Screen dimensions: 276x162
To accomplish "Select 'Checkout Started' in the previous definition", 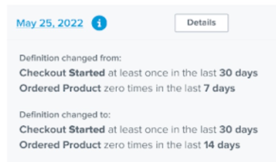I will click(62, 73).
